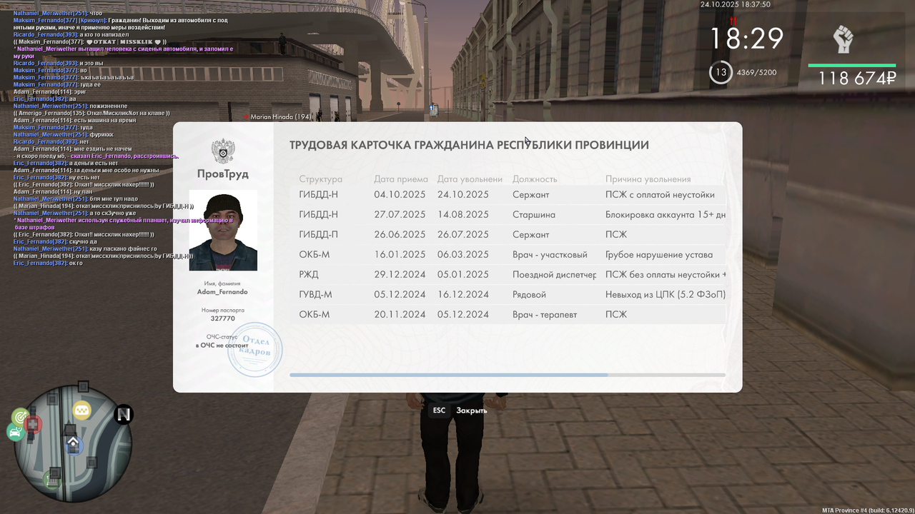Click the Рядовой position cell
This screenshot has height=514, width=915.
pos(529,294)
